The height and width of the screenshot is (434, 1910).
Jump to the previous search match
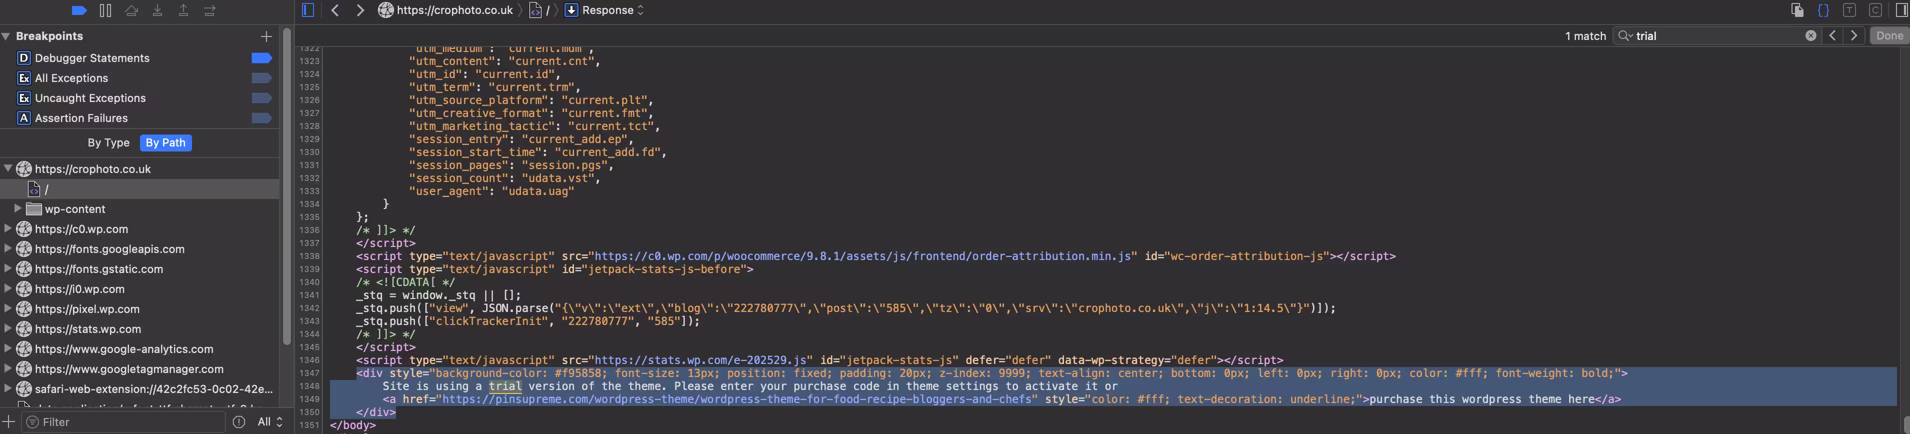click(x=1832, y=35)
